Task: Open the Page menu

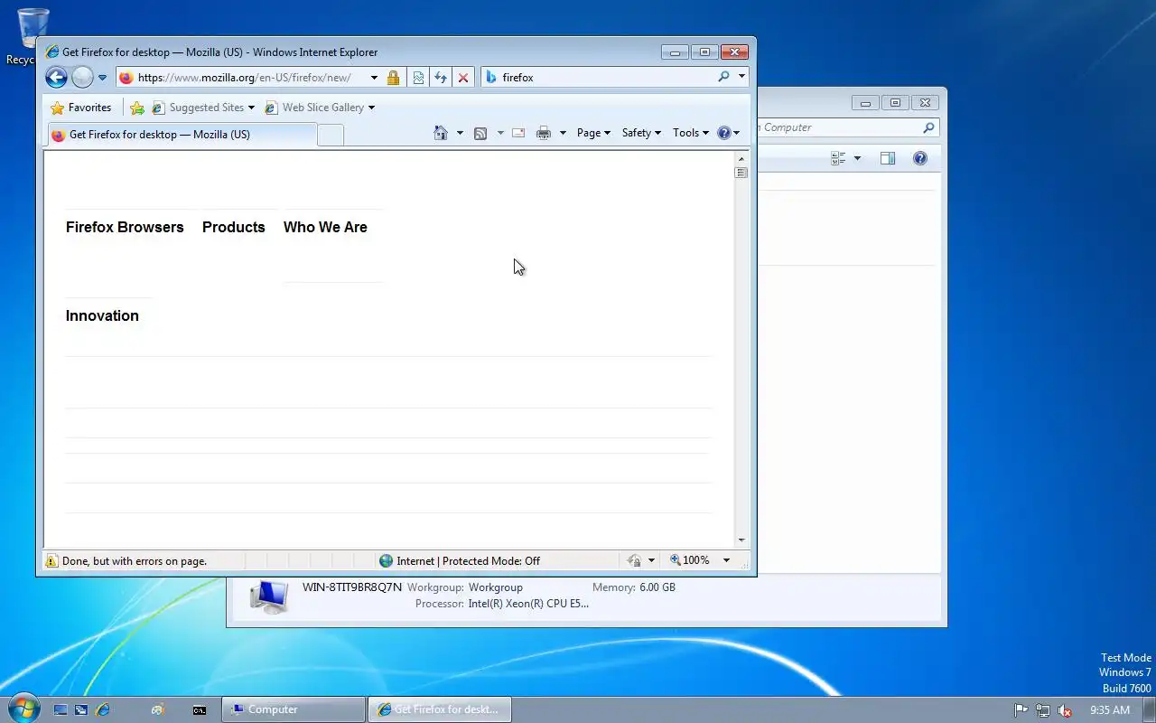Action: pos(593,133)
